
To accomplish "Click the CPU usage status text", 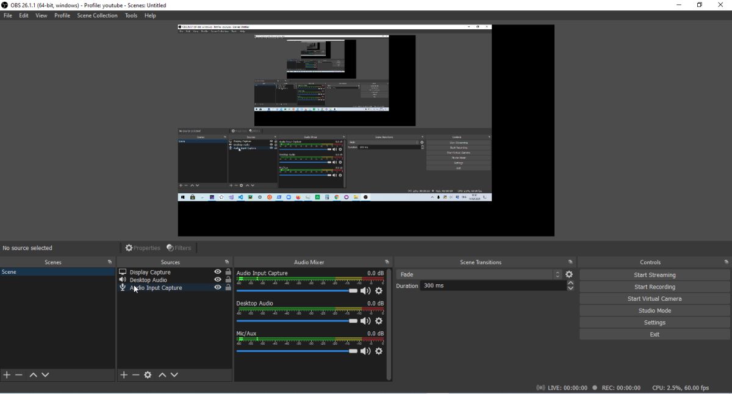I will [x=681, y=388].
